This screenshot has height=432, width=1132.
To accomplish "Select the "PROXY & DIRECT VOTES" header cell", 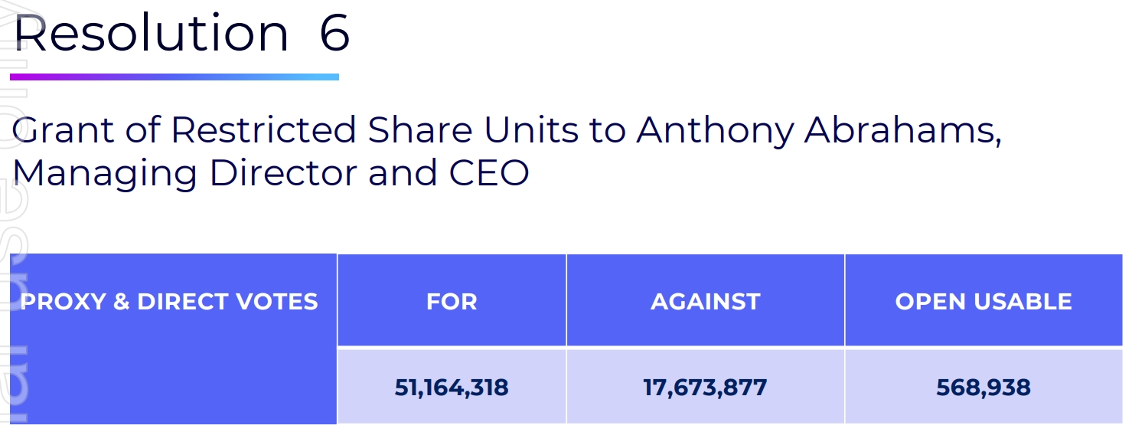I will coord(169,301).
